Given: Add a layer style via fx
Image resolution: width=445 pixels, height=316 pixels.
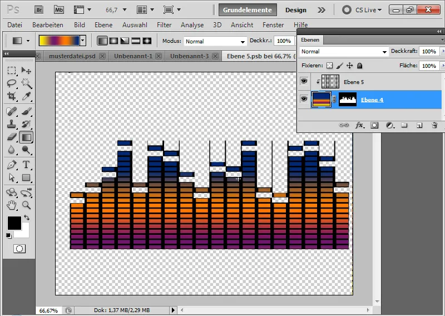Looking at the screenshot, I should coord(360,125).
